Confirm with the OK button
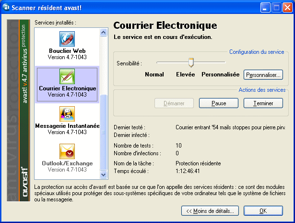Screen dimensions: 295x223 coord(263,211)
